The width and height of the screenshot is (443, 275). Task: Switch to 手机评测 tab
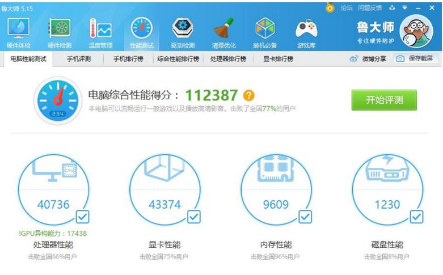(x=79, y=59)
